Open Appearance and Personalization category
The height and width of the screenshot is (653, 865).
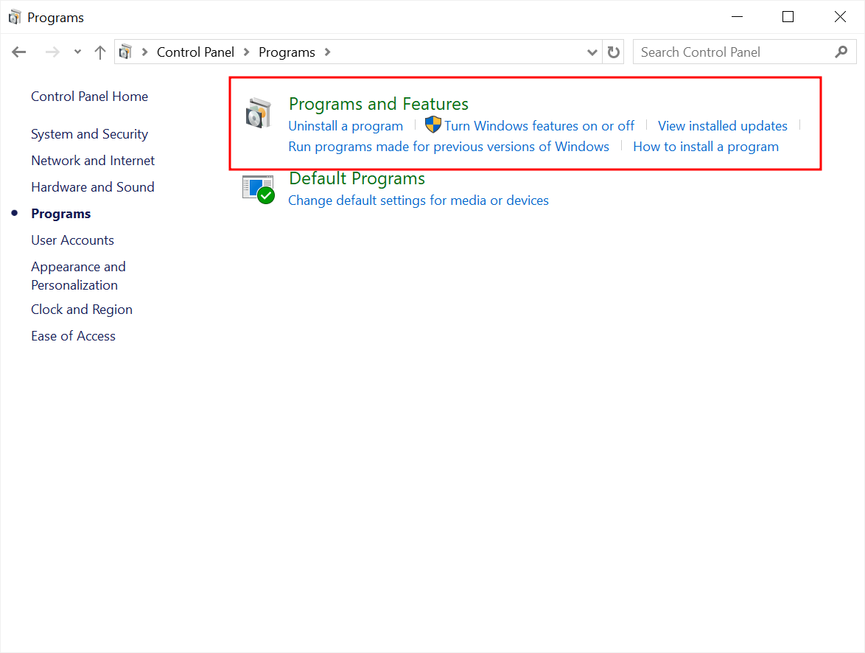tap(78, 276)
